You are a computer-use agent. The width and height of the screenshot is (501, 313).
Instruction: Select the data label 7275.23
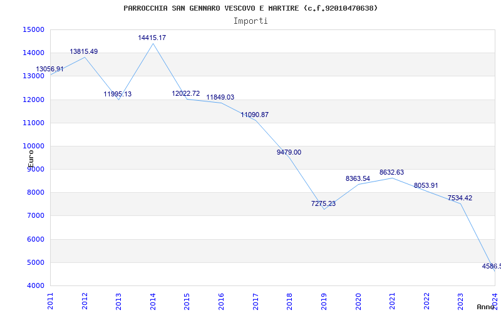coord(323,204)
